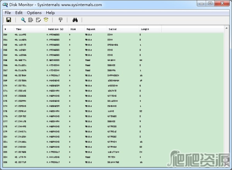Image resolution: width=232 pixels, height=170 pixels.
Task: Click the clock time format icon
Action: pos(46,20)
